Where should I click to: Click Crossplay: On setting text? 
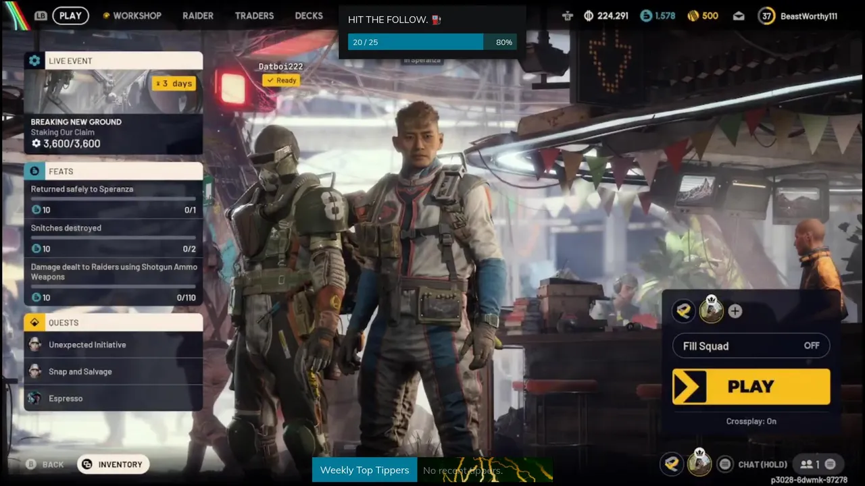[x=751, y=421]
